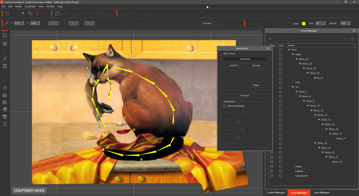Screen dimensions: 359x196
Task: Check Lock box for cattail row
Action: (x=280, y=55)
